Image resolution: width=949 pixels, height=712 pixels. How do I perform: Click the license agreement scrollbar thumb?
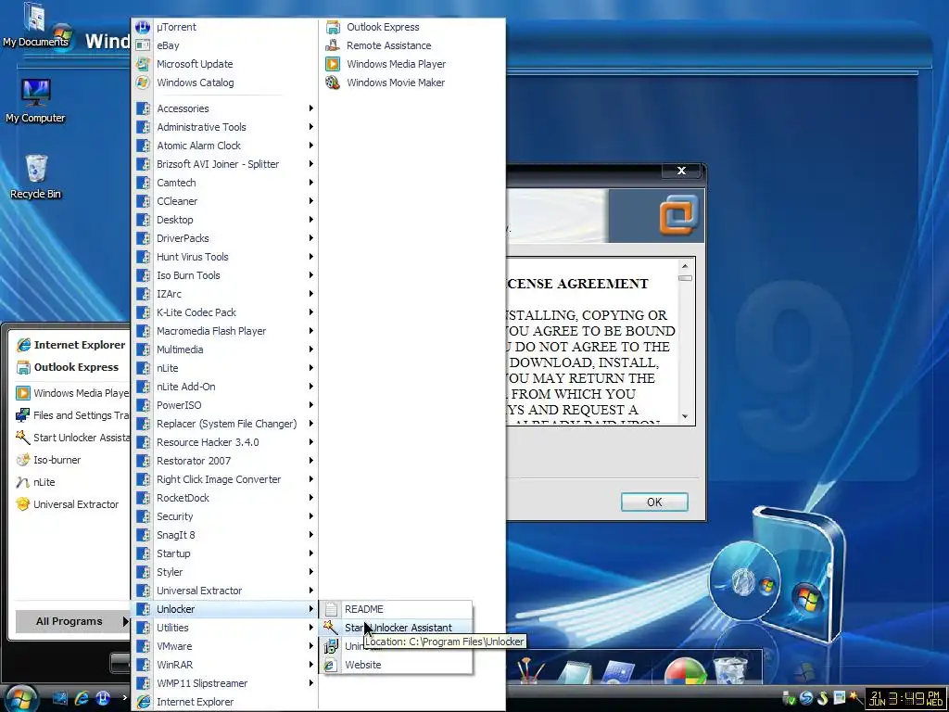[685, 278]
